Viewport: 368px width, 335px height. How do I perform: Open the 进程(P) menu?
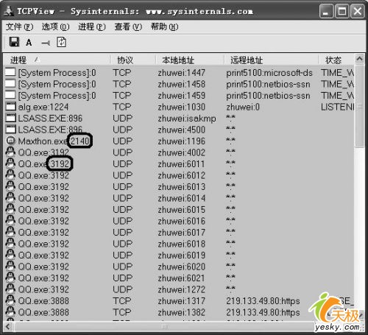click(x=92, y=27)
